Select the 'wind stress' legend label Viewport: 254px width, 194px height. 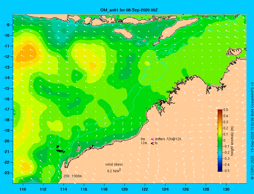click(x=114, y=164)
